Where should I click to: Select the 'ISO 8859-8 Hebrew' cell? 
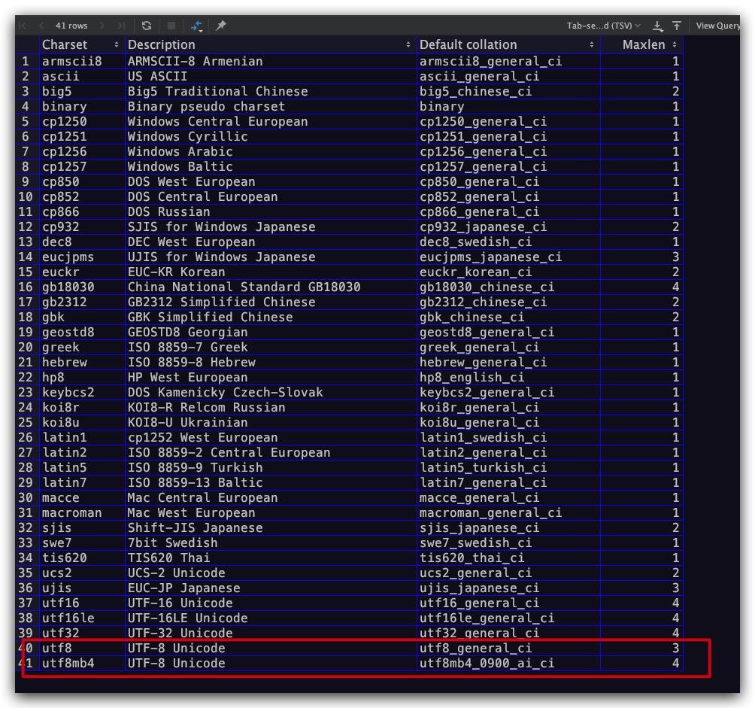pos(271,362)
